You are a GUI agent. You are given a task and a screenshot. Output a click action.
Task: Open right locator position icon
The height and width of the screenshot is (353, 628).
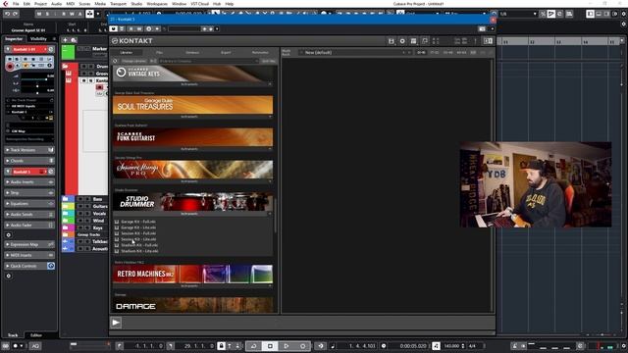[x=170, y=346]
